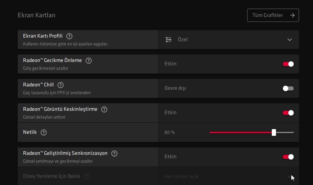Disable the Radeon Gecikme Önleme toggle

click(288, 64)
